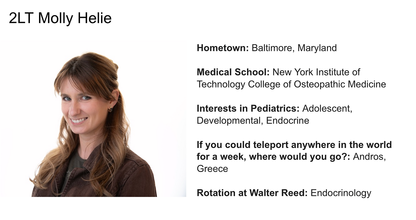This screenshot has height=220, width=416.
Task: Click the "Hometown:" bold label
Action: click(x=223, y=48)
